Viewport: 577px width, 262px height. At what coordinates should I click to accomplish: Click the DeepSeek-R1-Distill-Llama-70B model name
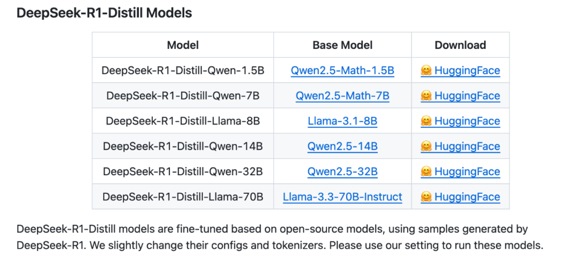click(x=183, y=196)
